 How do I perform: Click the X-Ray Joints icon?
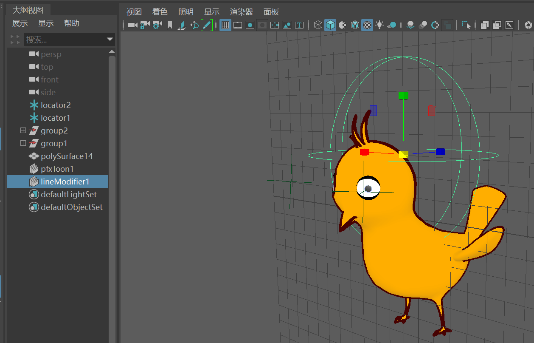509,25
